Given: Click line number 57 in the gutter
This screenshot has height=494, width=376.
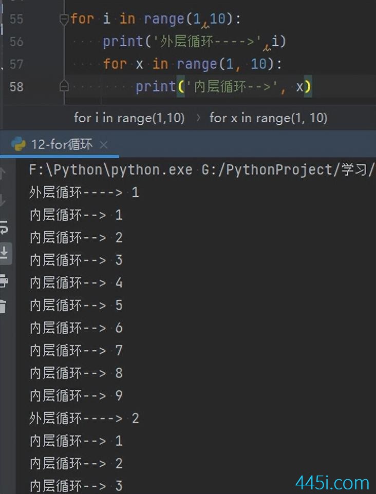Looking at the screenshot, I should [16, 64].
